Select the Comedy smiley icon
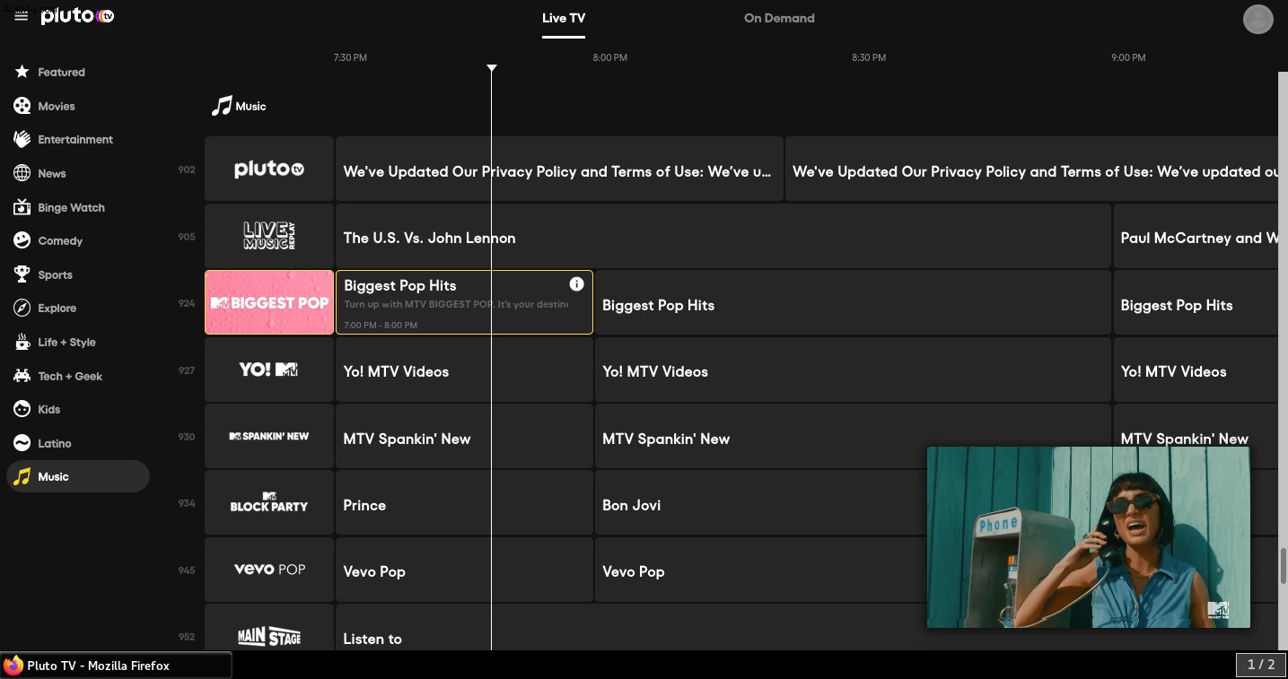1288x679 pixels. click(22, 240)
